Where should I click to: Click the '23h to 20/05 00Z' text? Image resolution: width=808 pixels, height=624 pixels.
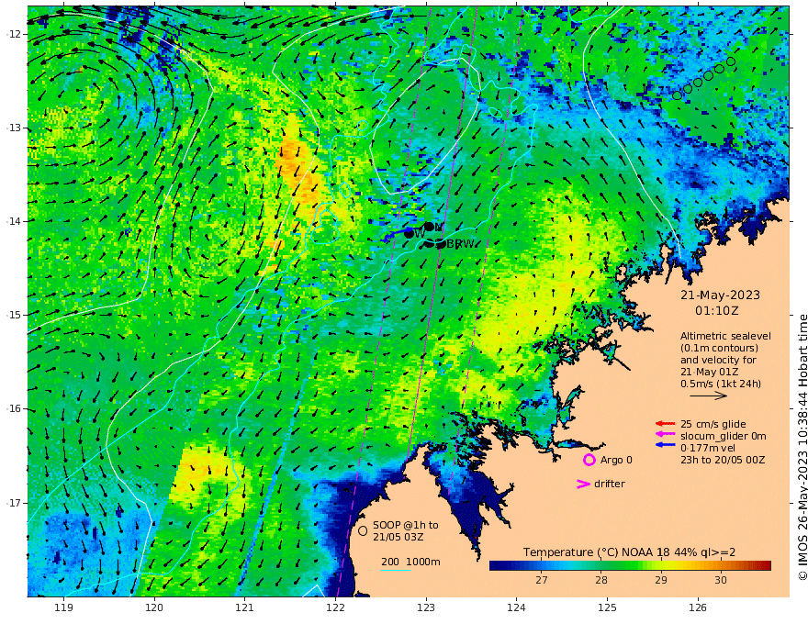[x=723, y=460]
